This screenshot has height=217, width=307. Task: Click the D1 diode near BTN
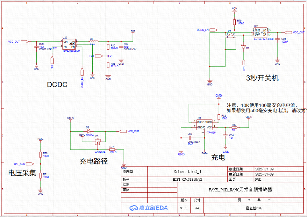(x=243, y=47)
